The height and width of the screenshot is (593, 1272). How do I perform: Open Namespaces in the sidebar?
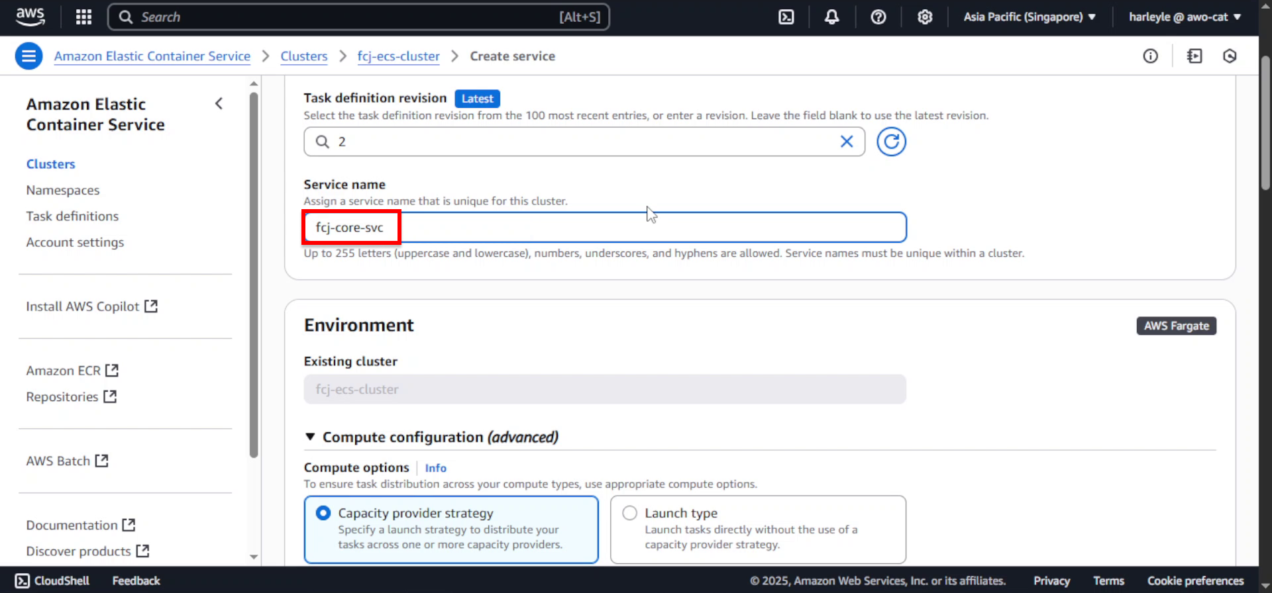pyautogui.click(x=63, y=190)
